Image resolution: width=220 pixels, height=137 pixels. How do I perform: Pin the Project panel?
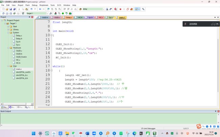(29, 17)
